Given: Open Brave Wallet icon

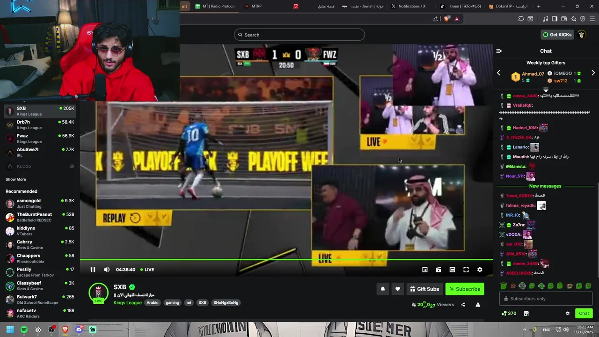Looking at the screenshot, I should [564, 19].
